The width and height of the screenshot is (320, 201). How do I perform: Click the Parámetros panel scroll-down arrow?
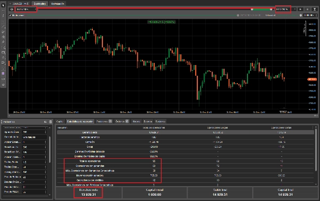pyautogui.click(x=50, y=195)
